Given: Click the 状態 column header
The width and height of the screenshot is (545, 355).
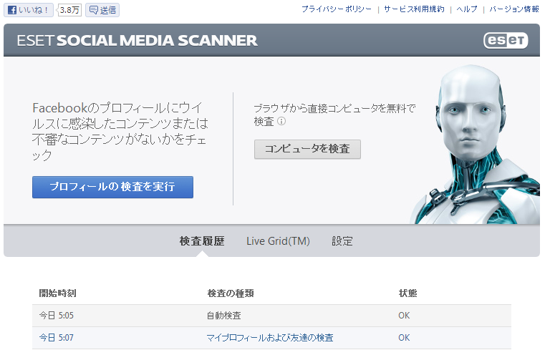Looking at the screenshot, I should pos(407,293).
